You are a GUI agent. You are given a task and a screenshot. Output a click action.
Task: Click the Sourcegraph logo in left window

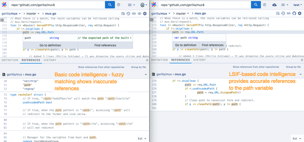pyautogui.click(x=4, y=5)
